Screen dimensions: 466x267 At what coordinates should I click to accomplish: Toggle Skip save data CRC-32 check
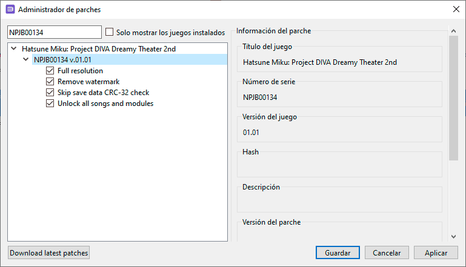[x=50, y=93]
